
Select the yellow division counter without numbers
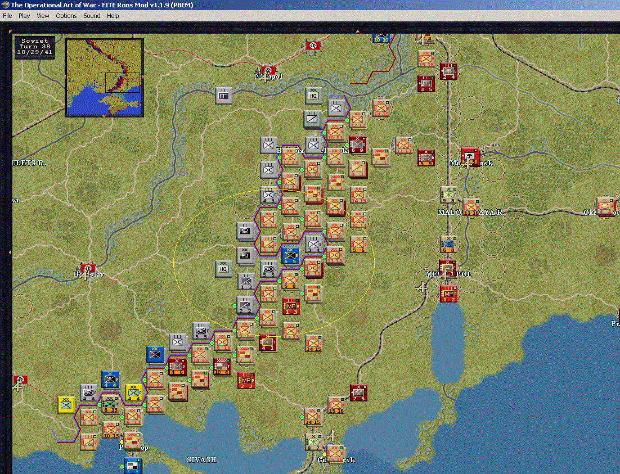[x=66, y=404]
